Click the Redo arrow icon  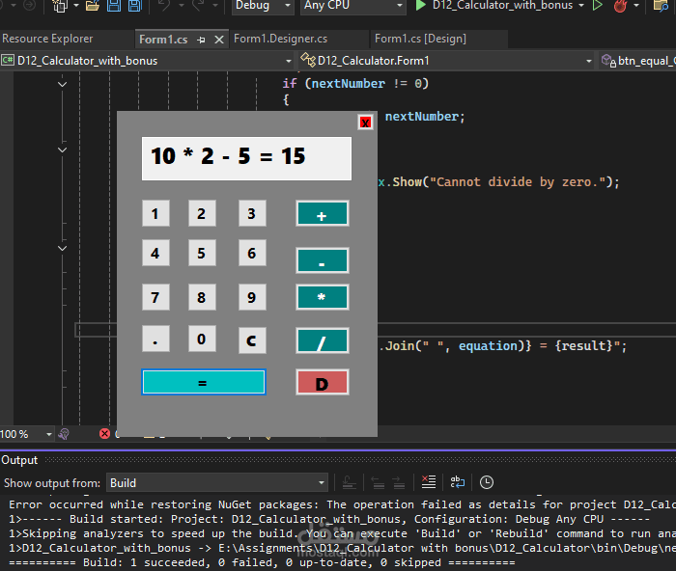click(198, 6)
